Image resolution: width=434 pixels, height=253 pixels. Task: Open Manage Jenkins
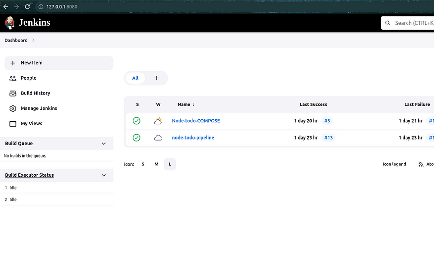(x=39, y=108)
